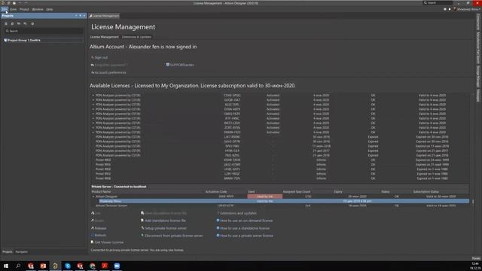Open the Skype taskbar icon

coord(68,266)
